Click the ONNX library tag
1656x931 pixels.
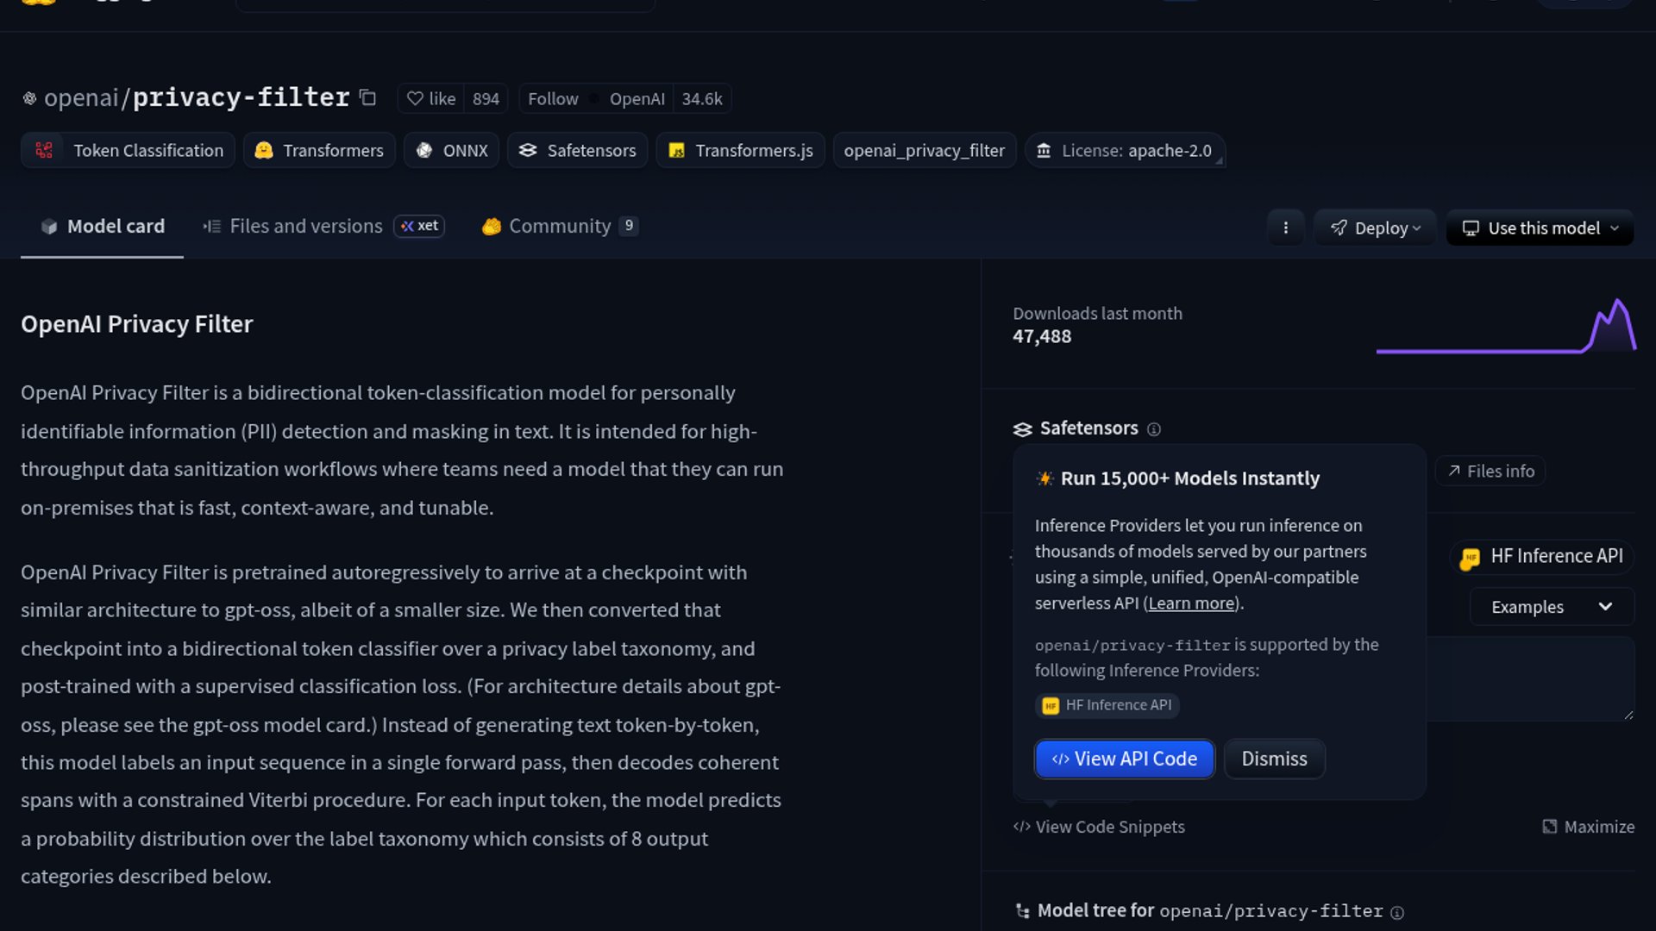click(x=452, y=151)
